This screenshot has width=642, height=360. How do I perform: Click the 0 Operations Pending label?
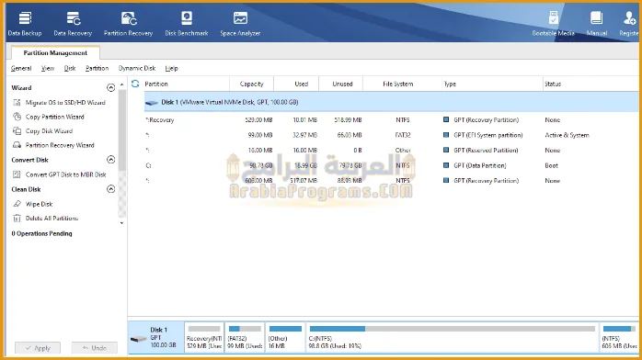[41, 234]
